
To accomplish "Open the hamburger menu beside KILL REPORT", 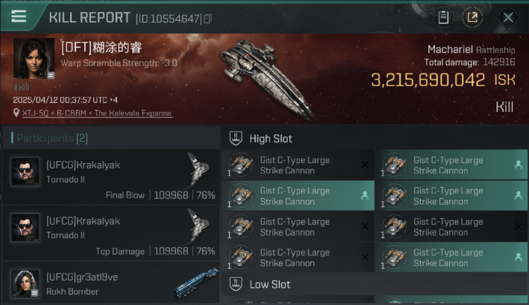I will click(x=19, y=16).
